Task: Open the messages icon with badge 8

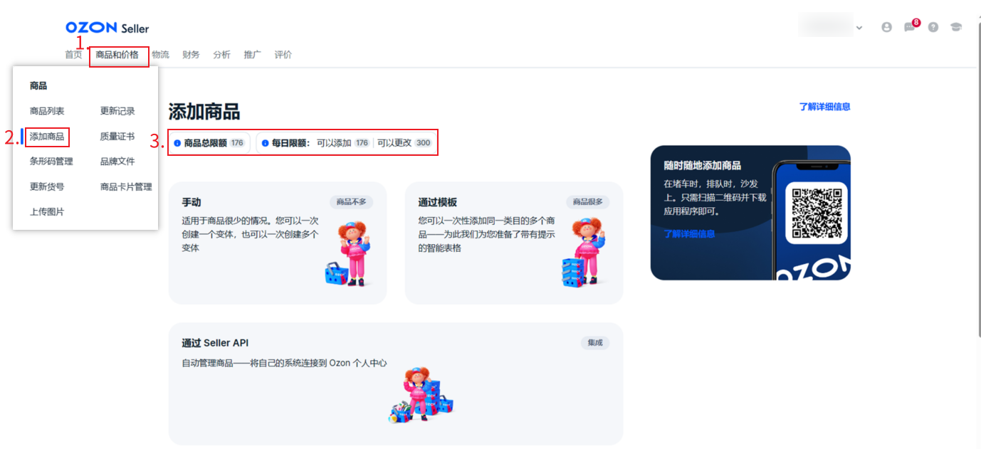Action: click(x=911, y=26)
